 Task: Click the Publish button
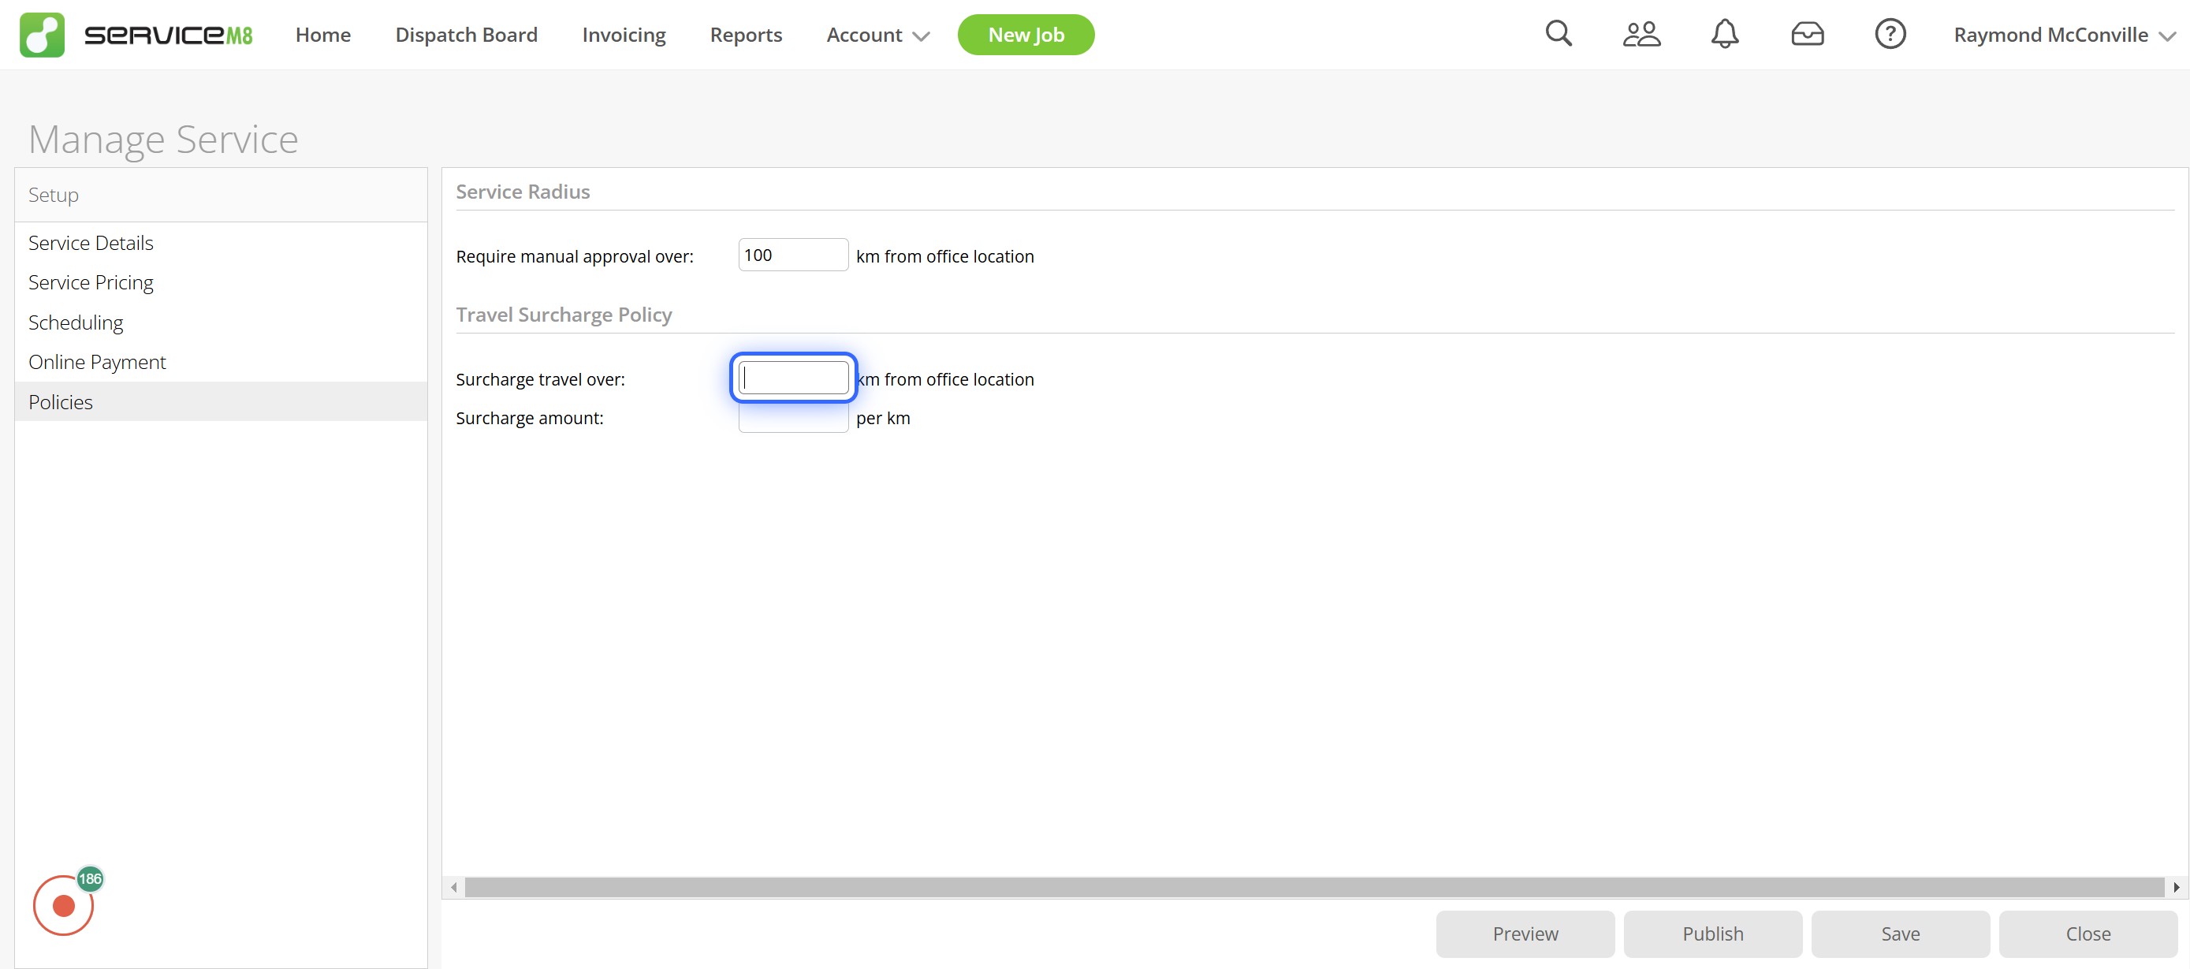pos(1712,934)
